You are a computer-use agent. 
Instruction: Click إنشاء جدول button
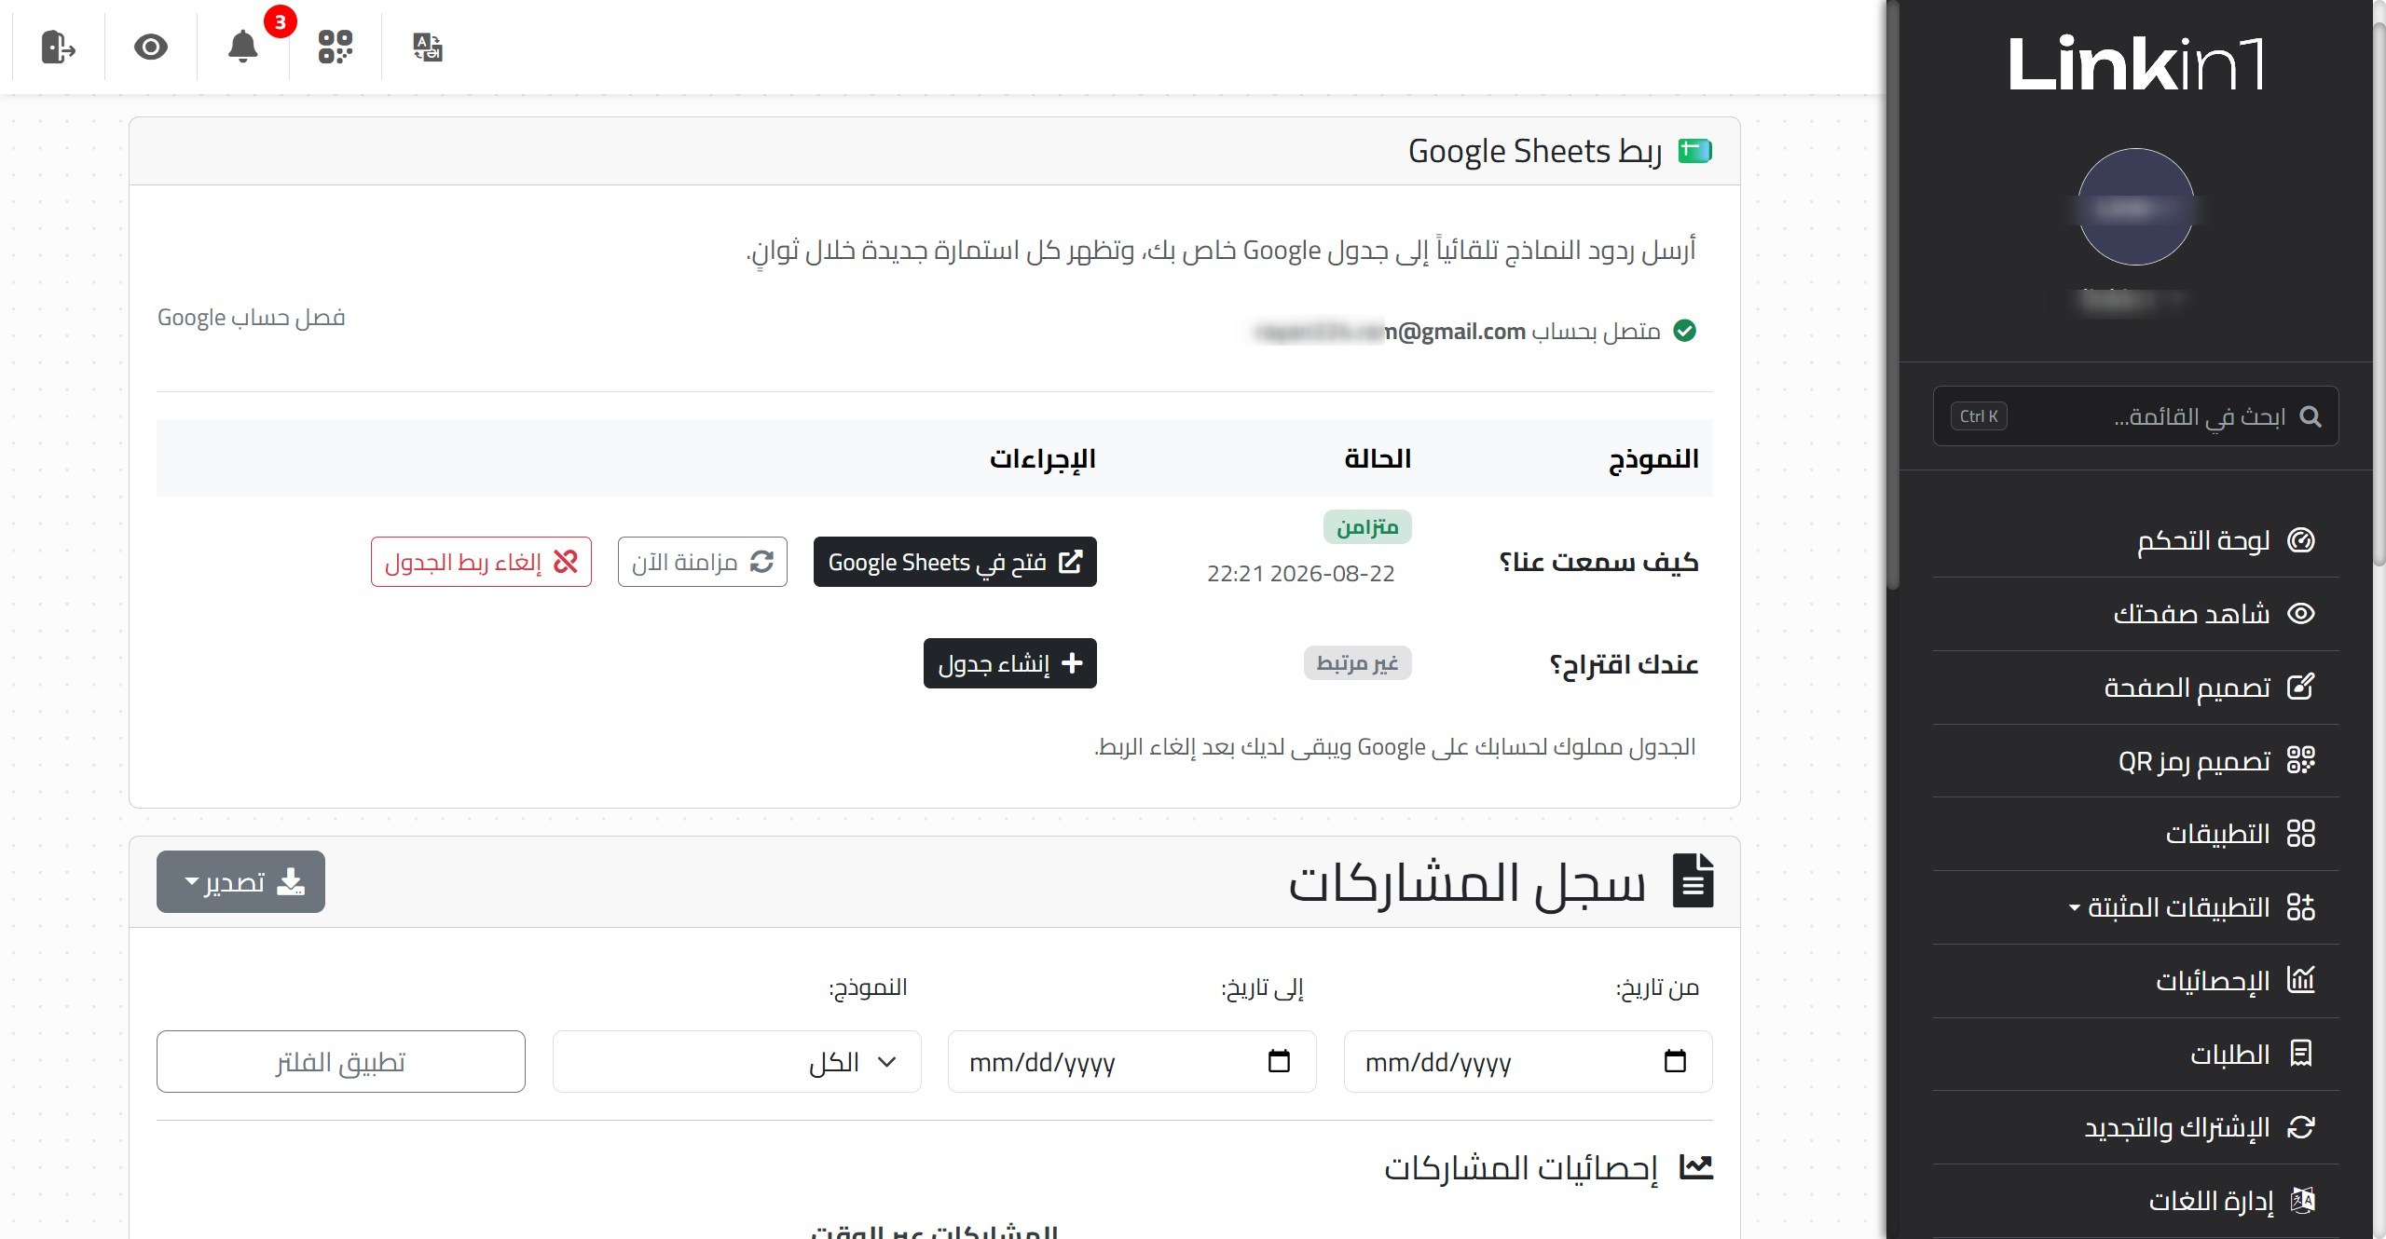pyautogui.click(x=1010, y=663)
